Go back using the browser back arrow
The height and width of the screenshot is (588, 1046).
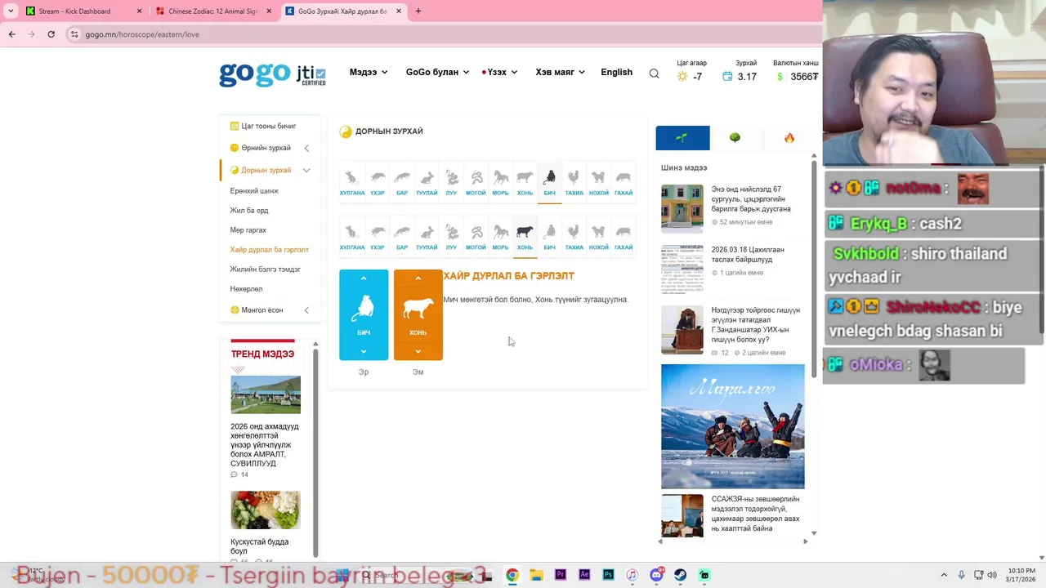pyautogui.click(x=11, y=34)
